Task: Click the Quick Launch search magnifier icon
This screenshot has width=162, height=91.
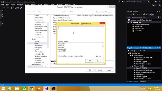Action: (148, 2)
